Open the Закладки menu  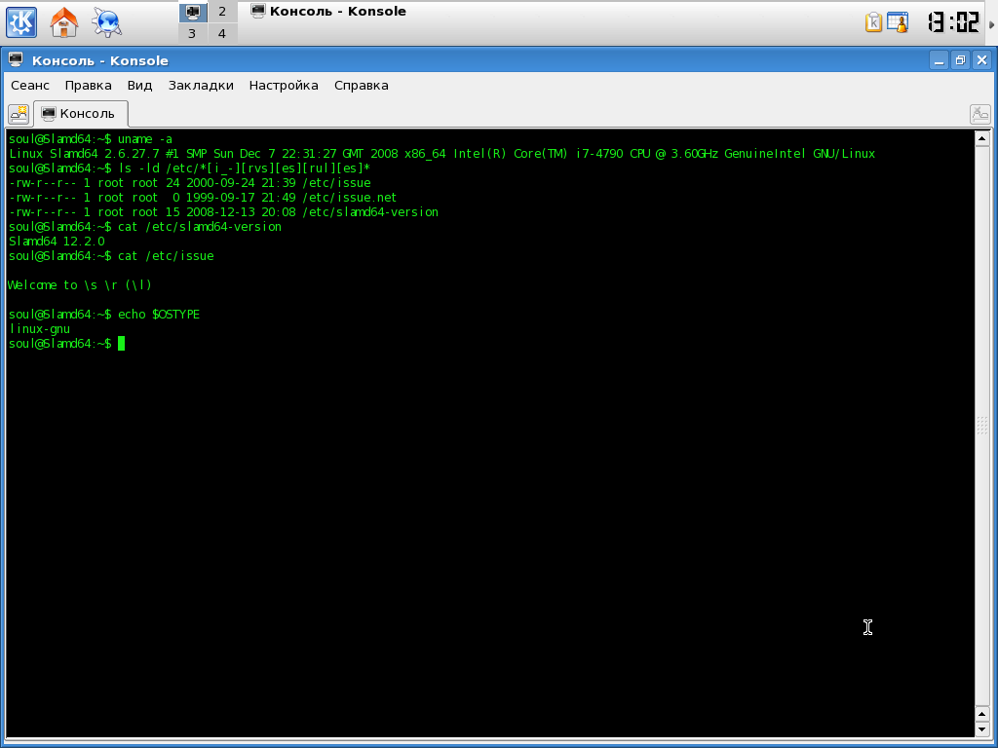(x=201, y=86)
